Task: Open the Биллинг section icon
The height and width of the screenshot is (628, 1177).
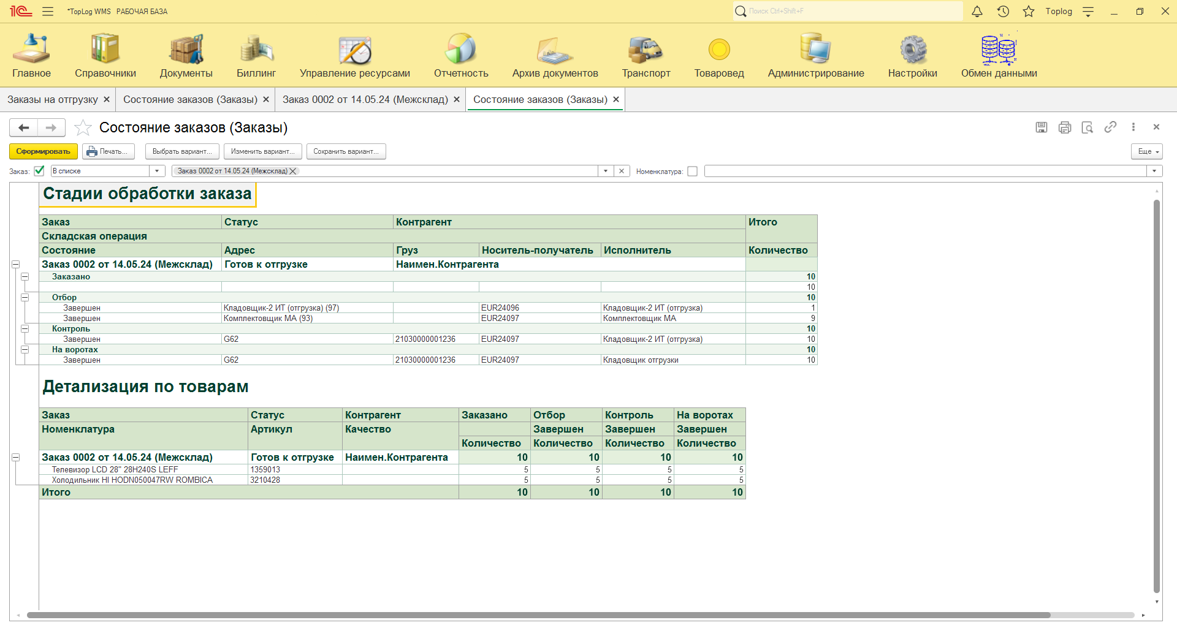Action: (x=256, y=49)
